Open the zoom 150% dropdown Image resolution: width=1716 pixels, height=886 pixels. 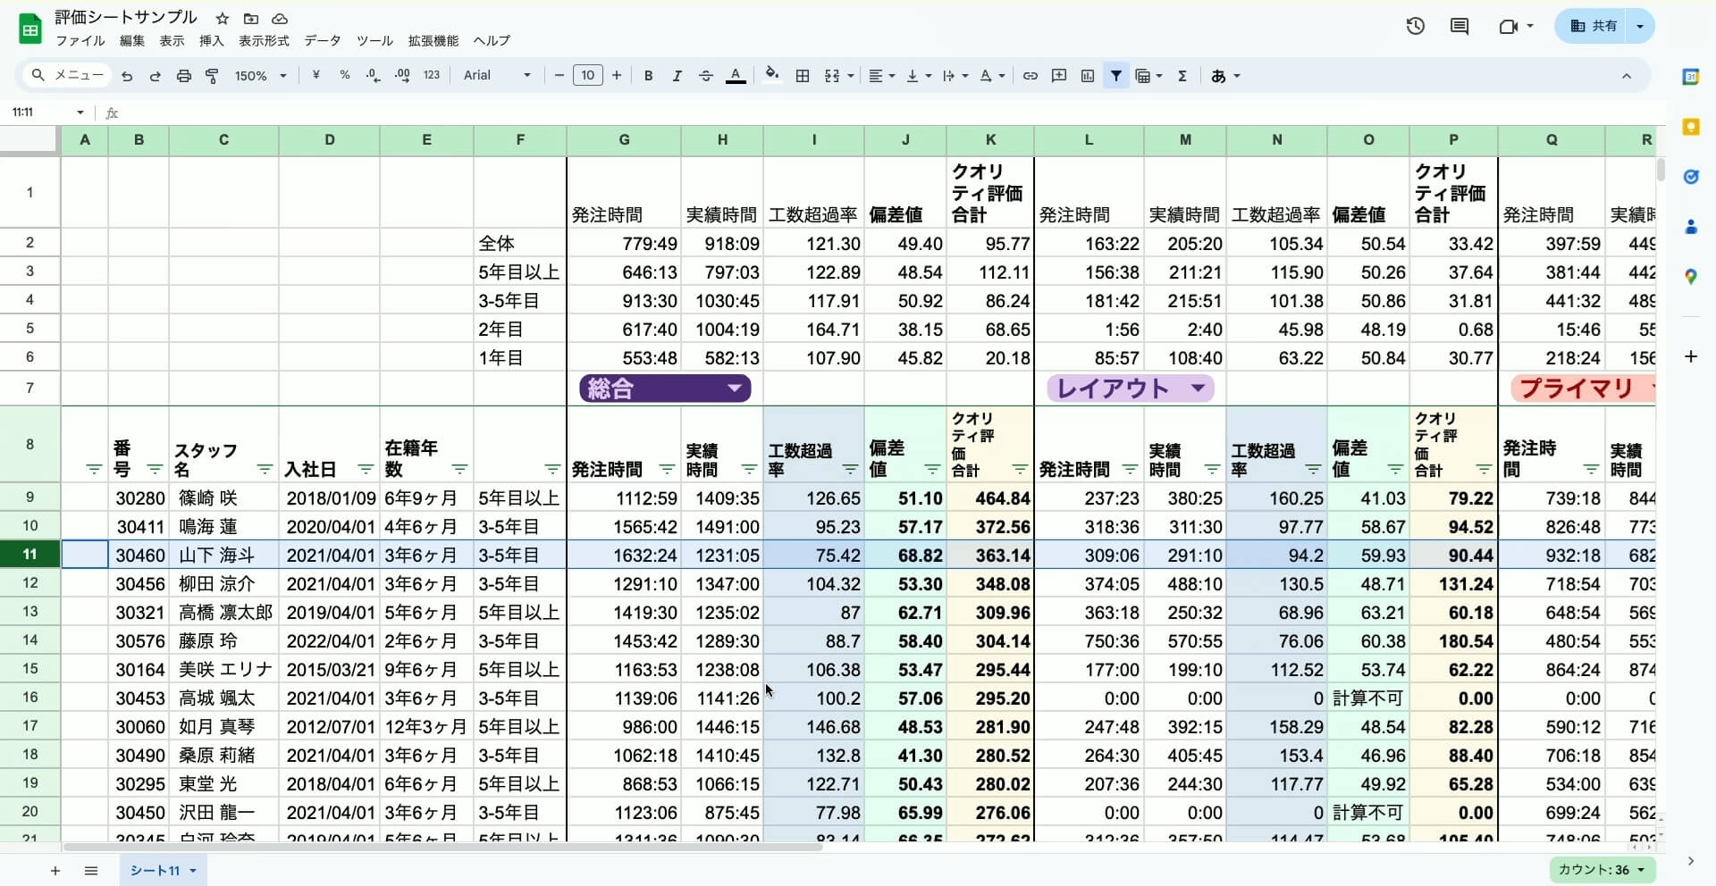(x=260, y=76)
